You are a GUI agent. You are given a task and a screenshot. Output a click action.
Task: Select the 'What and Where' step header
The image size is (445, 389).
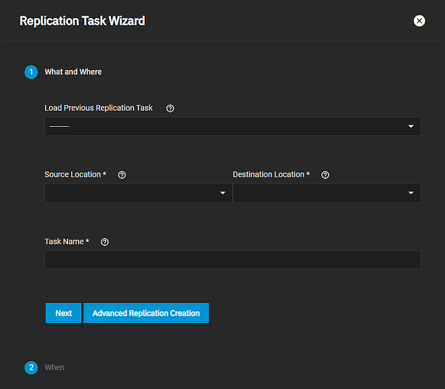pyautogui.click(x=73, y=72)
